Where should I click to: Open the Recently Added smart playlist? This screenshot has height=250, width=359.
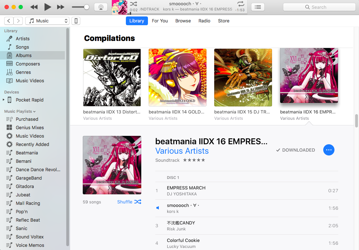33,145
